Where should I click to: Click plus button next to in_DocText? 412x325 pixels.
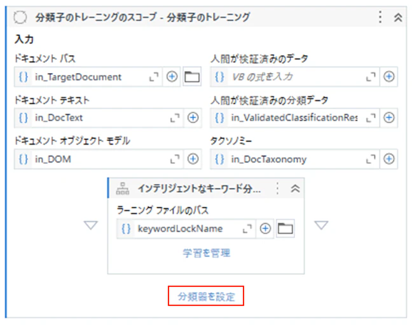tap(193, 117)
